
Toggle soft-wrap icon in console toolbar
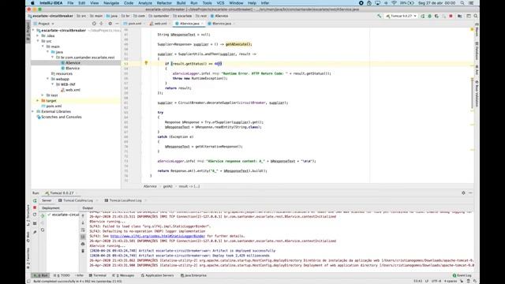pos(83,230)
